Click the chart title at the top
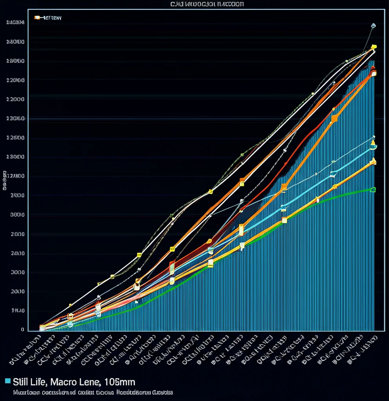The width and height of the screenshot is (389, 401). point(207,4)
